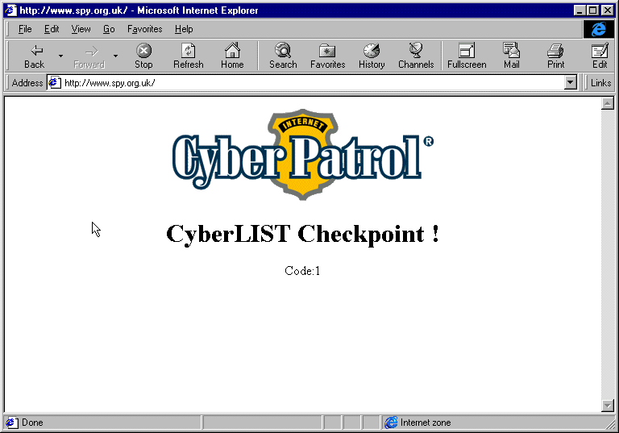Go to the Home page

click(232, 56)
